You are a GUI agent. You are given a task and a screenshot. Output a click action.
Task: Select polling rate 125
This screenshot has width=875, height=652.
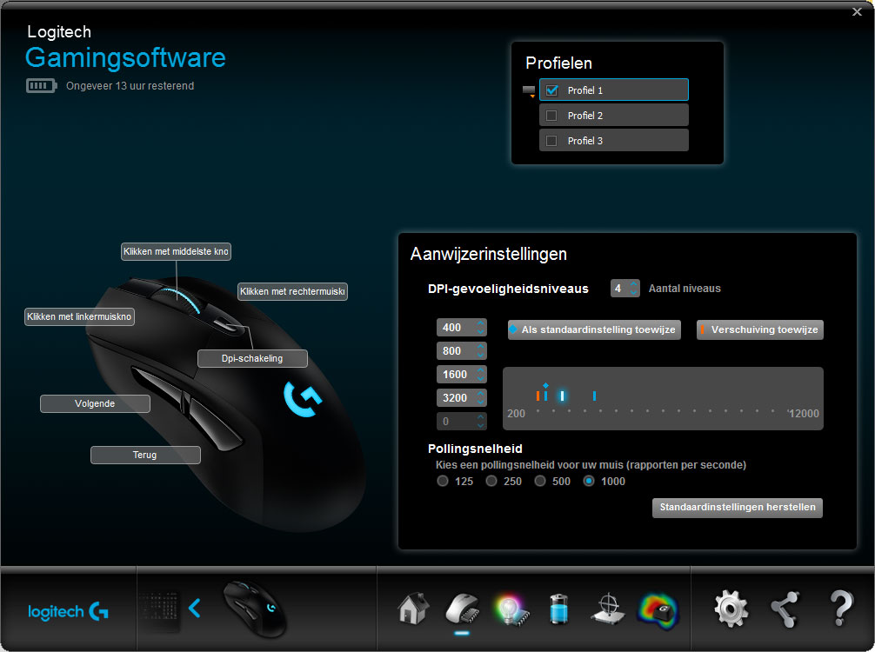click(x=443, y=481)
